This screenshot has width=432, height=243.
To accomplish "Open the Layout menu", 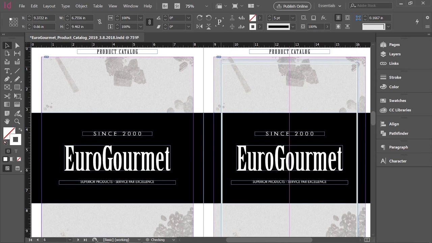I will coord(49,6).
